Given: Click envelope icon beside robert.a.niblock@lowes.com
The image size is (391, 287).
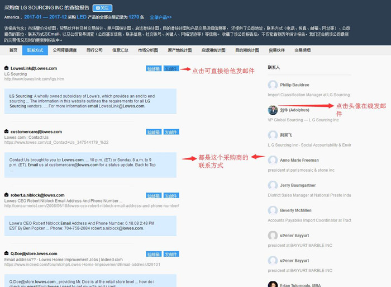Looking at the screenshot, I should (7, 195).
